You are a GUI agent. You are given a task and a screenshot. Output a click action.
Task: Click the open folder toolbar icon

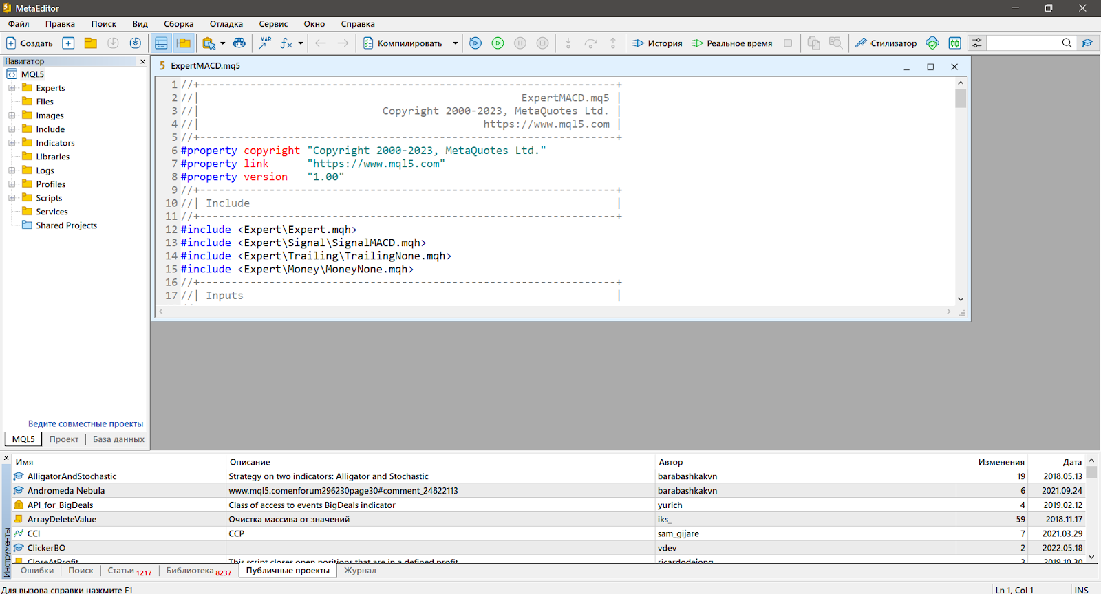[91, 43]
